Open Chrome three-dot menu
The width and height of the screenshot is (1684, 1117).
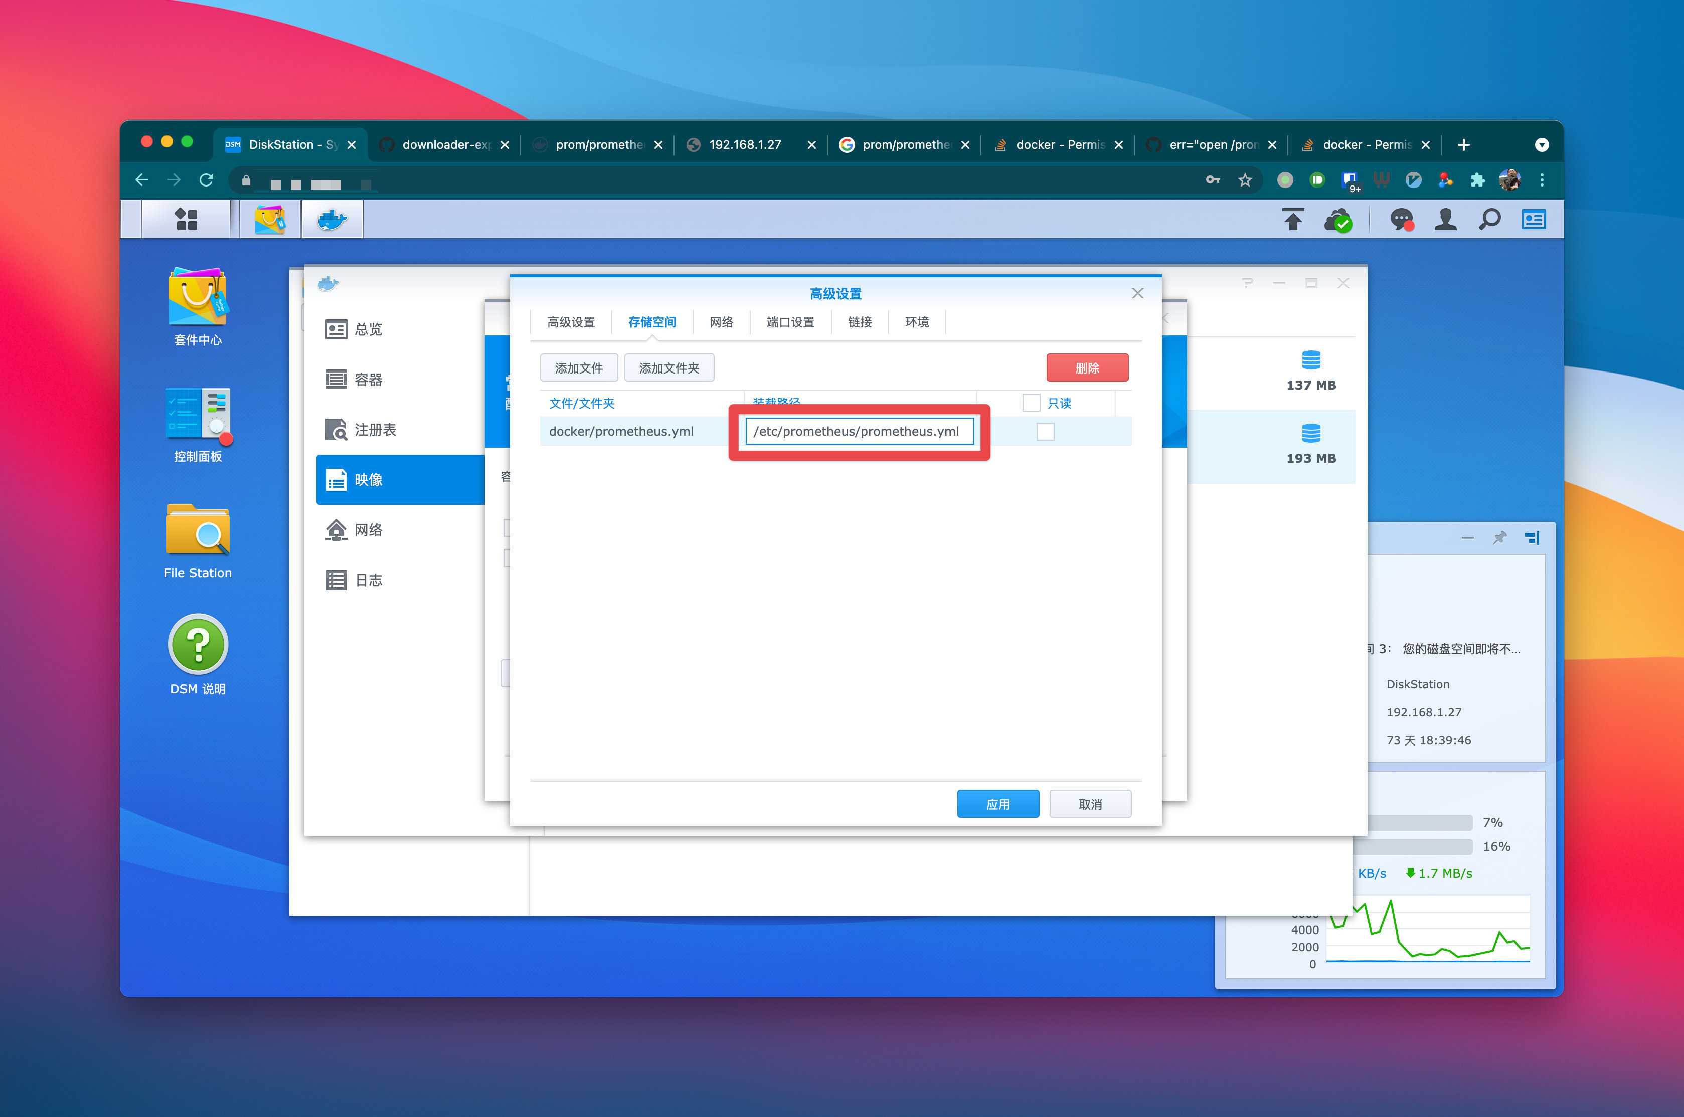1542,180
